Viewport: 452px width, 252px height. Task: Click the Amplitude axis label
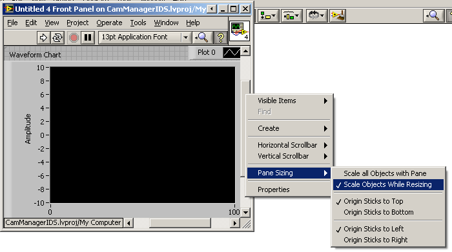coord(28,129)
